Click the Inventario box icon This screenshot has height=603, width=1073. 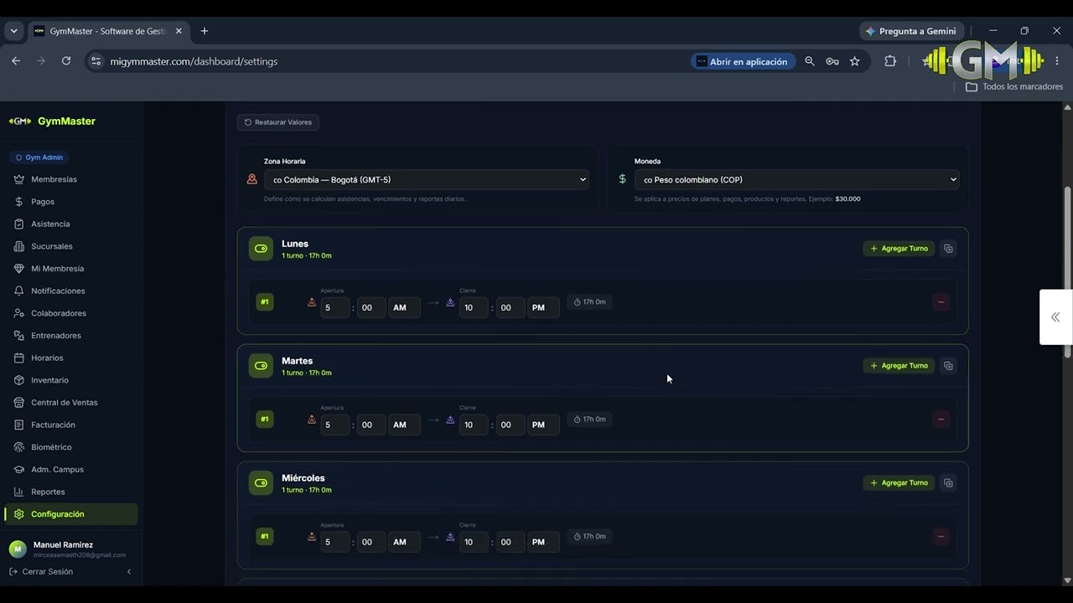point(19,380)
